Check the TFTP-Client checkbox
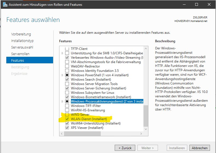Image resolution: width=216 pixels, height=153 pixels. pos(67,49)
